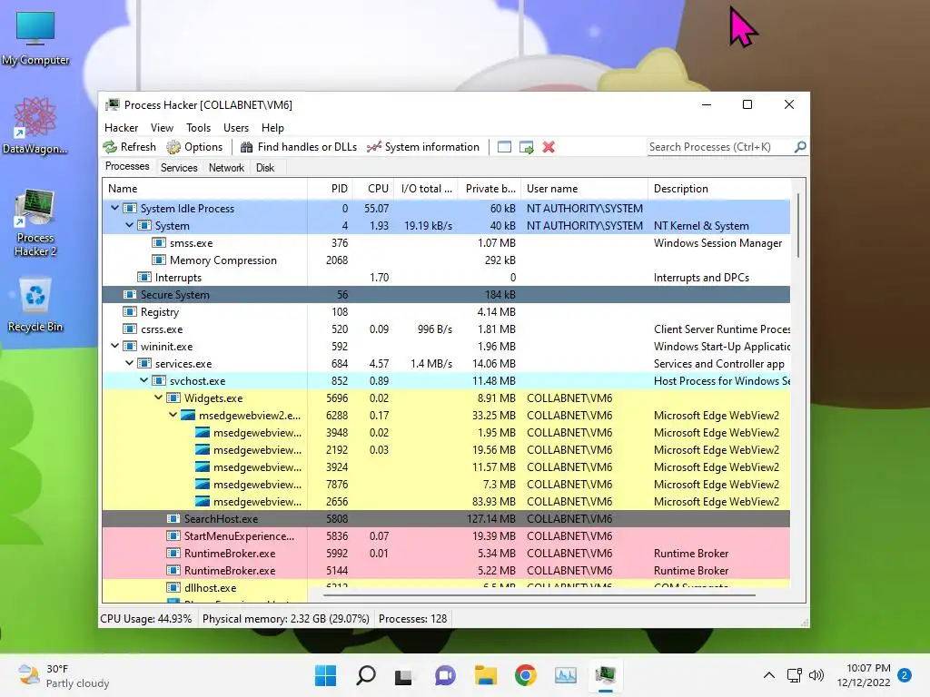The image size is (930, 697).
Task: Click the Search Processes input field
Action: (720, 147)
